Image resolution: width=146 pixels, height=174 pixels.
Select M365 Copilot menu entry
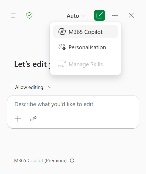[86, 32]
